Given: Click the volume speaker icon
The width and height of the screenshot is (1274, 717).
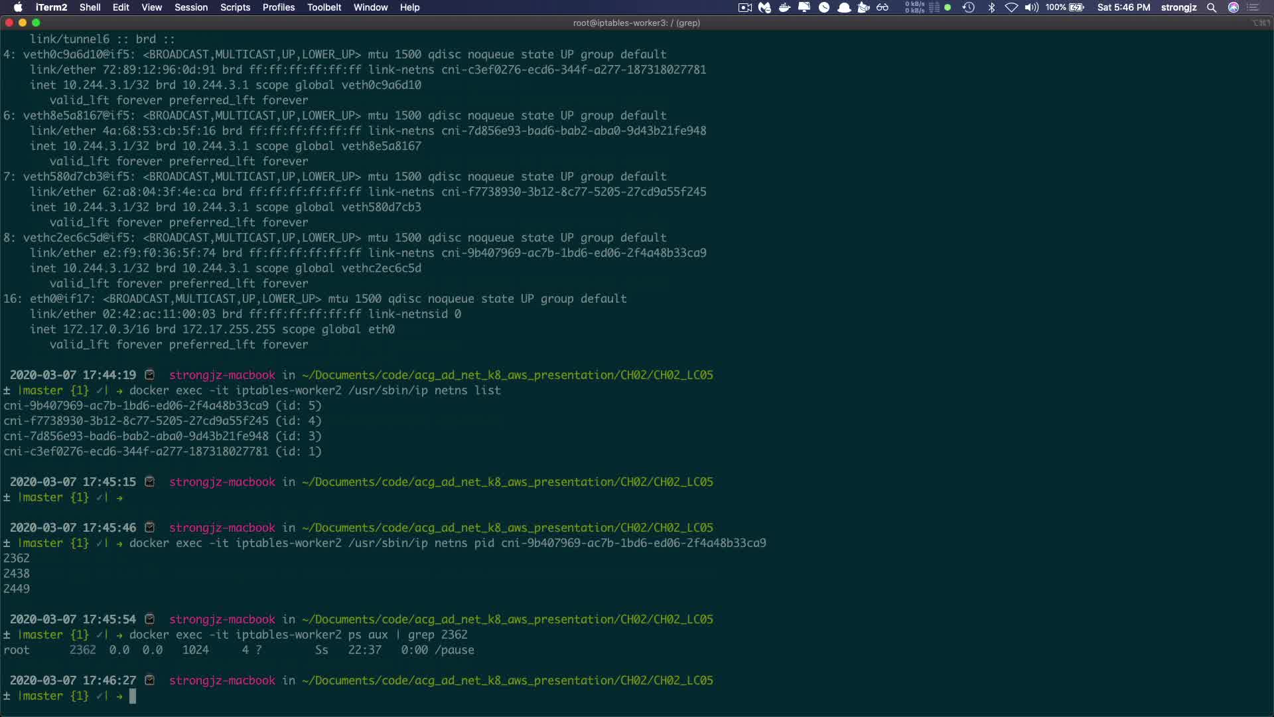Looking at the screenshot, I should click(1031, 7).
